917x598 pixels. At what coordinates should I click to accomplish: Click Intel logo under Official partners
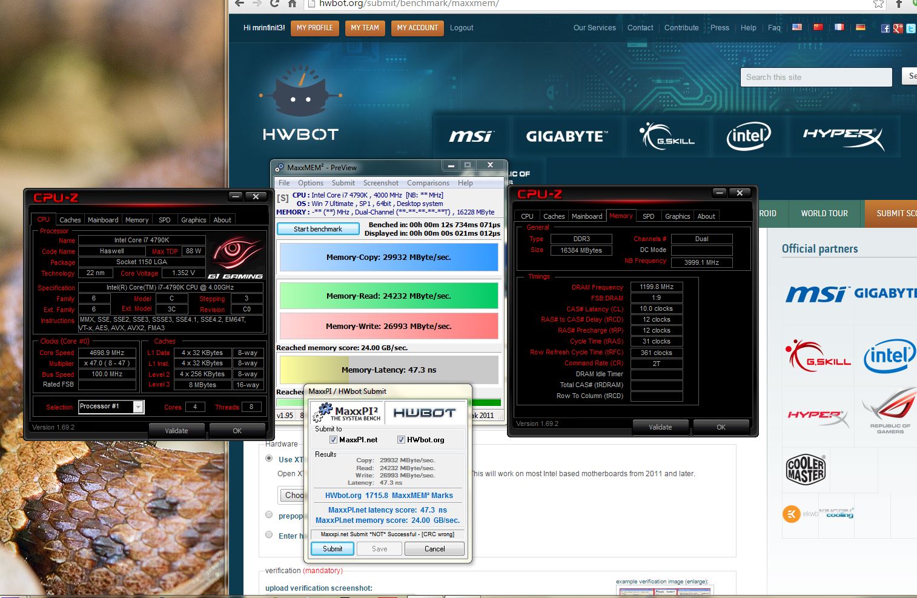click(x=890, y=356)
